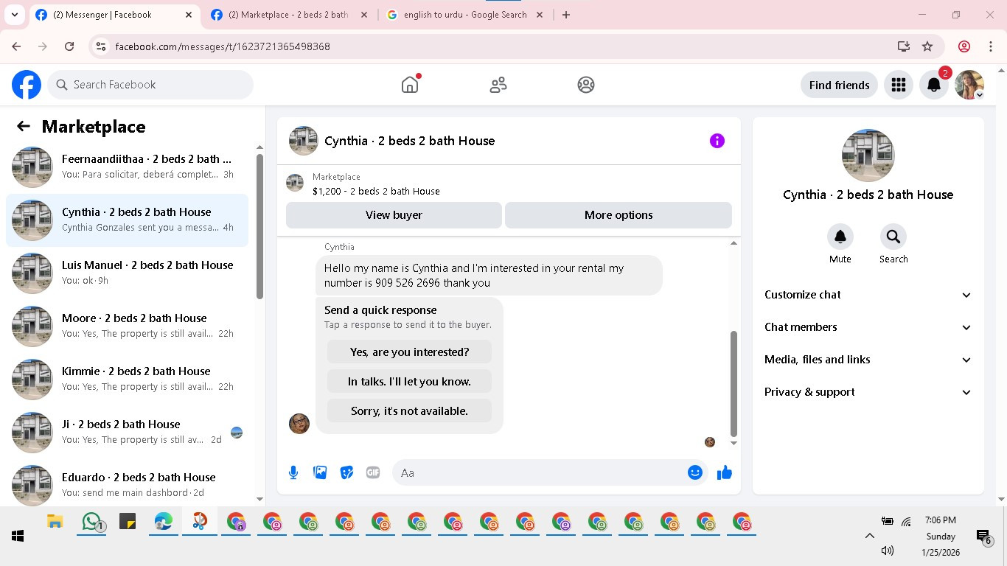Open a new browser tab
1007x566 pixels.
coord(566,15)
